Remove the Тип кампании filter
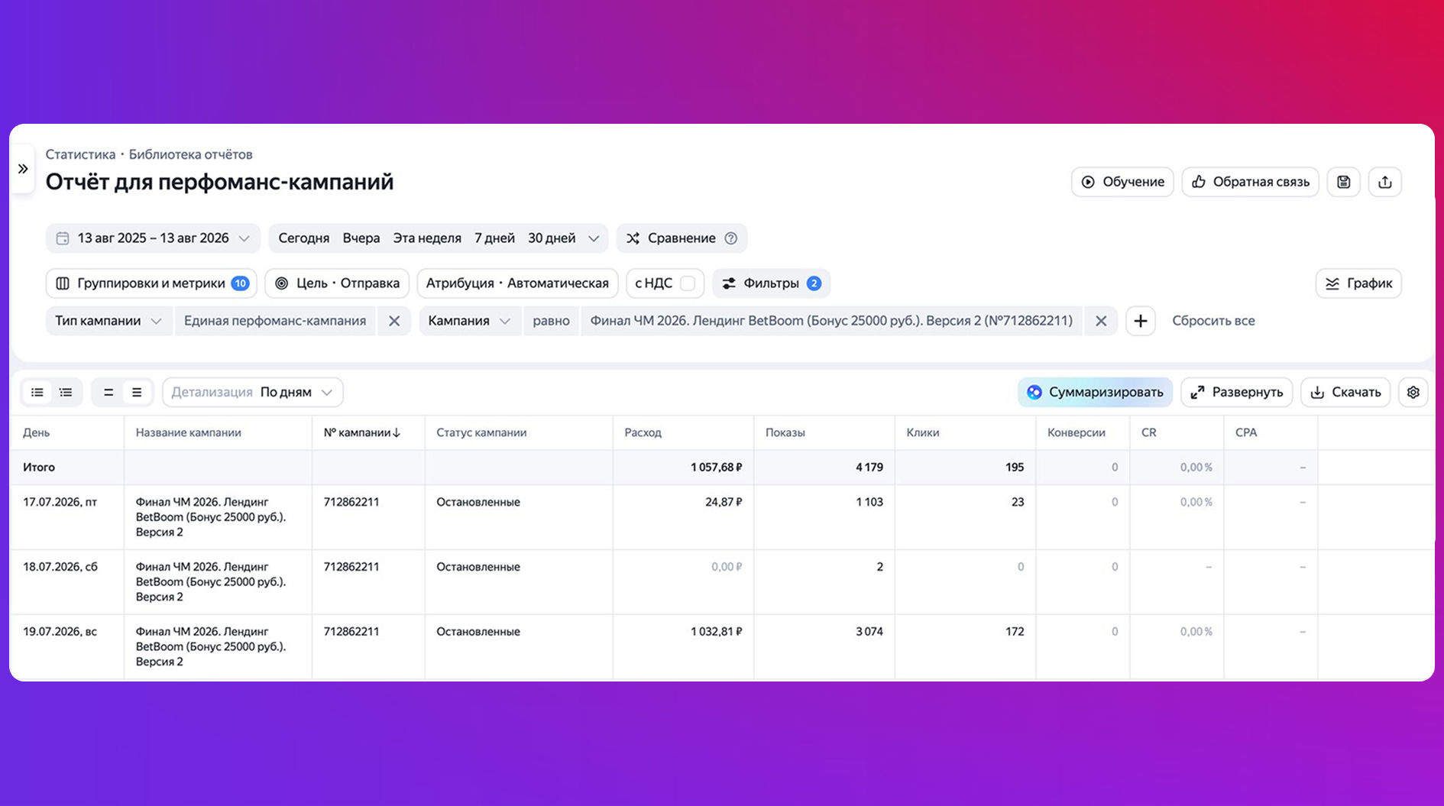This screenshot has height=806, width=1444. 394,321
